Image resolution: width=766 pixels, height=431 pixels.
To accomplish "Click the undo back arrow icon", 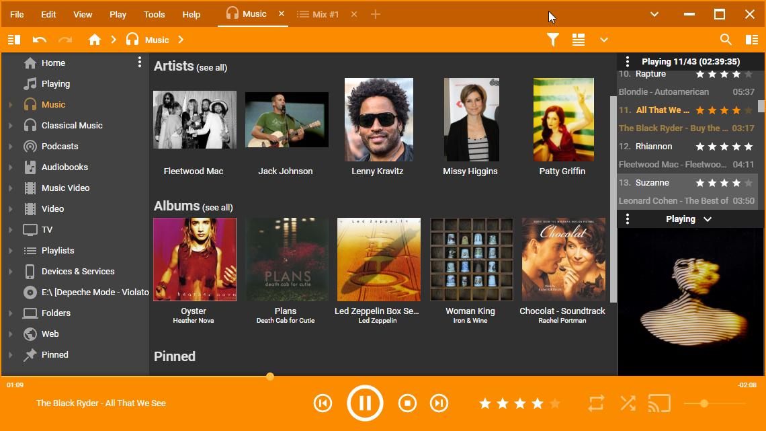I will coord(40,40).
